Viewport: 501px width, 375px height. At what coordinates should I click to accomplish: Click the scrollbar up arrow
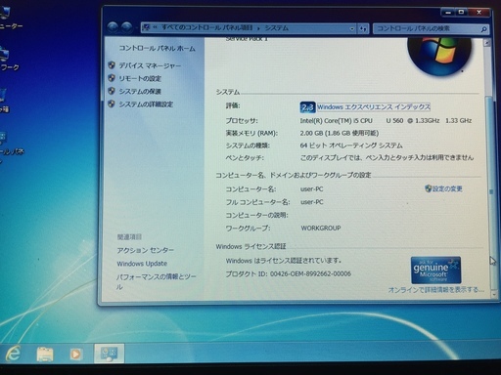pyautogui.click(x=487, y=43)
